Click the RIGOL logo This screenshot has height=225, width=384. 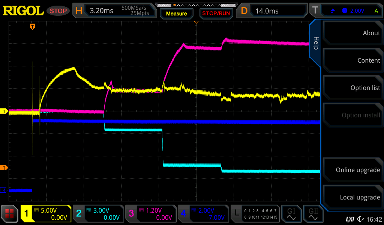point(23,10)
